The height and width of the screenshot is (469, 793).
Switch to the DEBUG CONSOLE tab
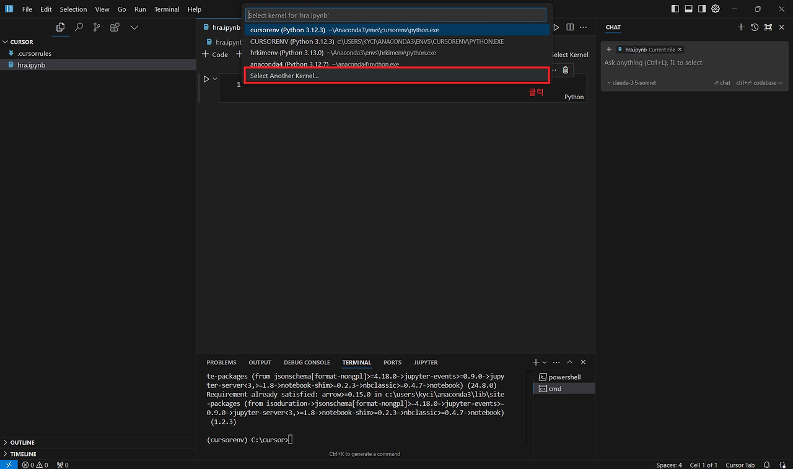[x=307, y=362]
